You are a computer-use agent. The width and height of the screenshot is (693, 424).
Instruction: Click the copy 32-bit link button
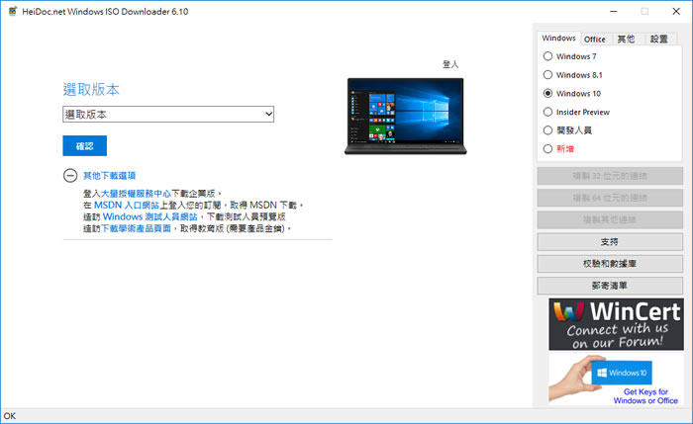(610, 176)
